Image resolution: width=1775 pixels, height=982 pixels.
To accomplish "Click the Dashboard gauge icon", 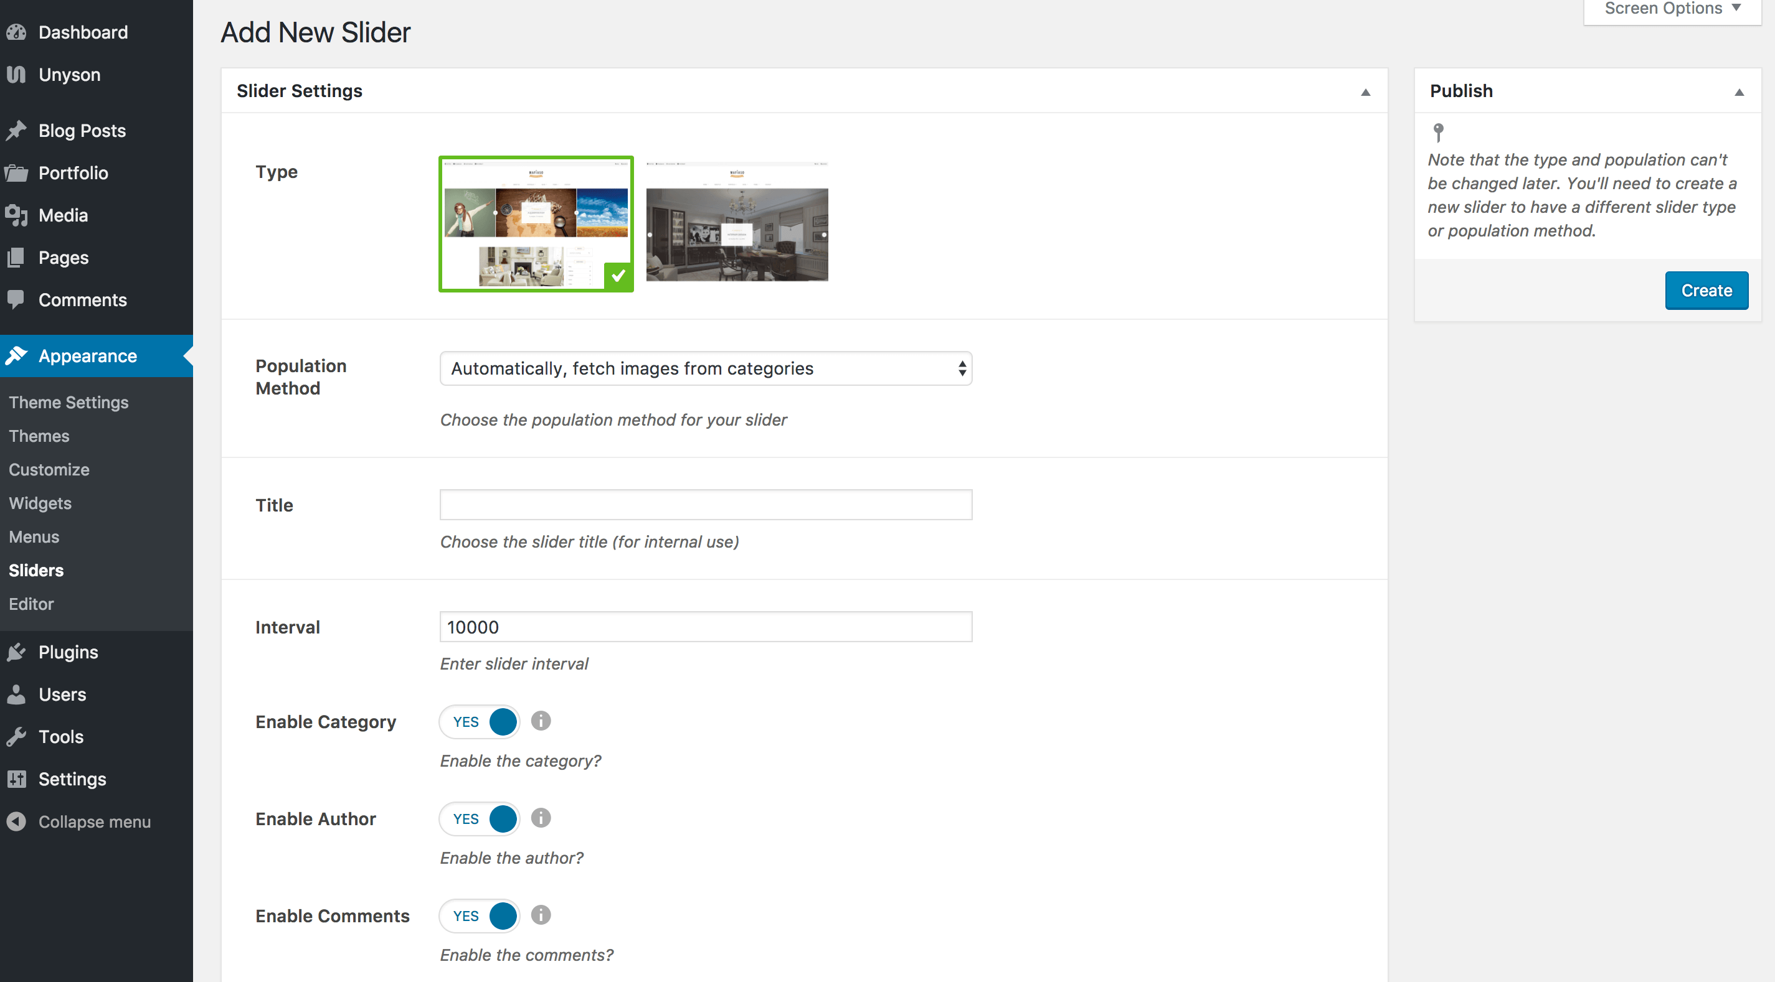I will pos(17,32).
